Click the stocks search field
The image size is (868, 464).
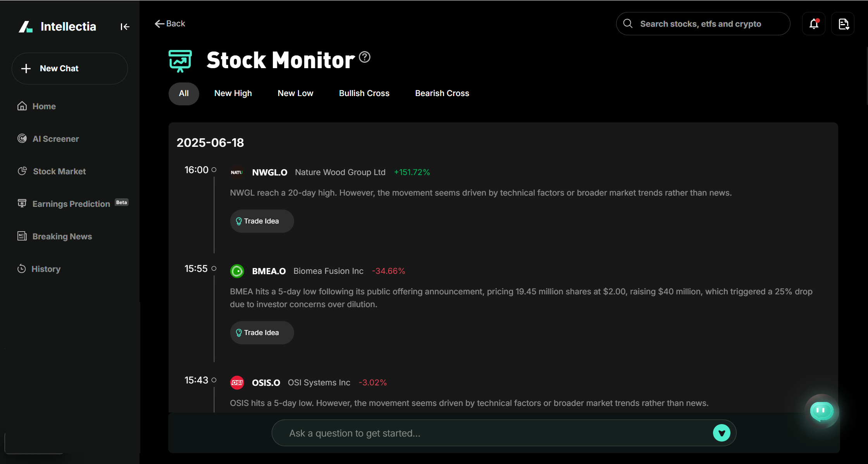(703, 24)
